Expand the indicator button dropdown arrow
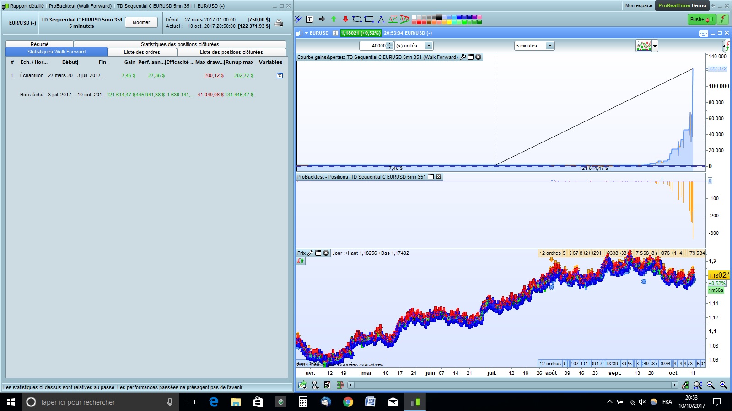The height and width of the screenshot is (411, 732). pos(655,46)
